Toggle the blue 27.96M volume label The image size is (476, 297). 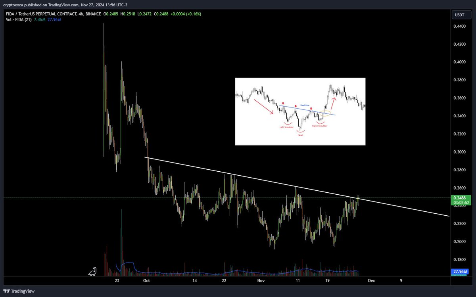[x=460, y=272]
